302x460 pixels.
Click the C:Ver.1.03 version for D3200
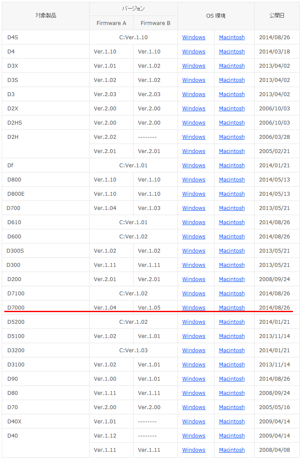pyautogui.click(x=134, y=350)
